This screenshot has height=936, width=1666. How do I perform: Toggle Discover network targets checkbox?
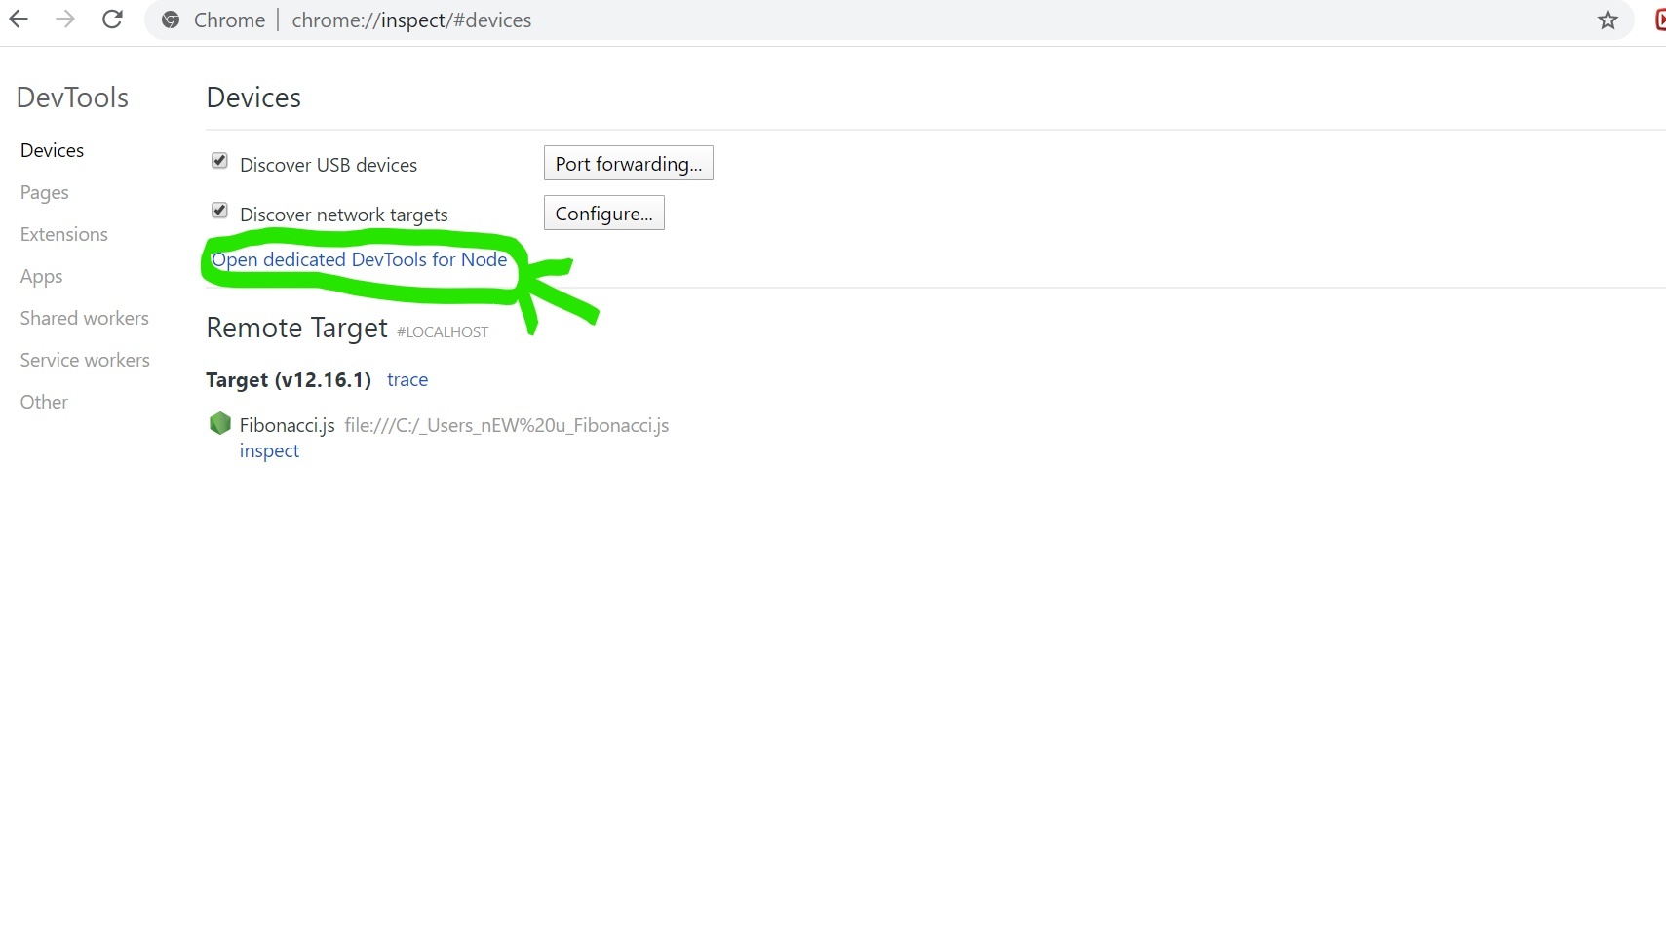click(219, 211)
